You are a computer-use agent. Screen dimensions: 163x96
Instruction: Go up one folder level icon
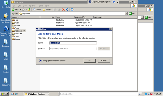click(29, 10)
